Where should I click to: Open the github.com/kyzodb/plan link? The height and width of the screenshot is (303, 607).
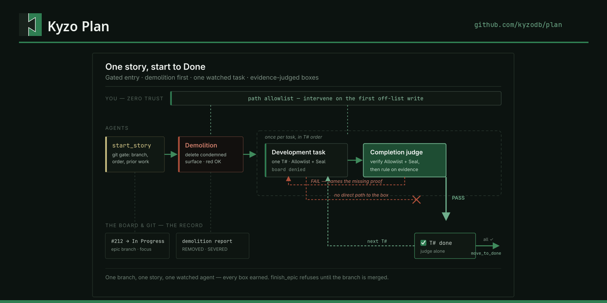[x=518, y=25]
